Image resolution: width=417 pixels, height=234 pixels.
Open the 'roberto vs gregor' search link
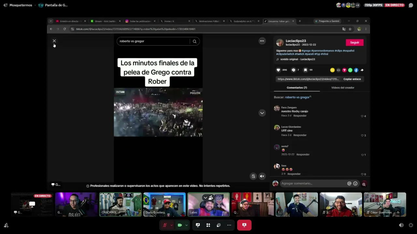pos(297,97)
